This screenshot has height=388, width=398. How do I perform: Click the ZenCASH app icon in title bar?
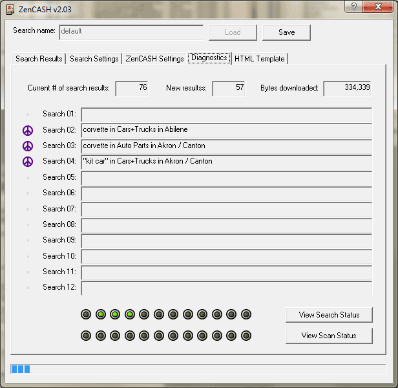(10, 8)
